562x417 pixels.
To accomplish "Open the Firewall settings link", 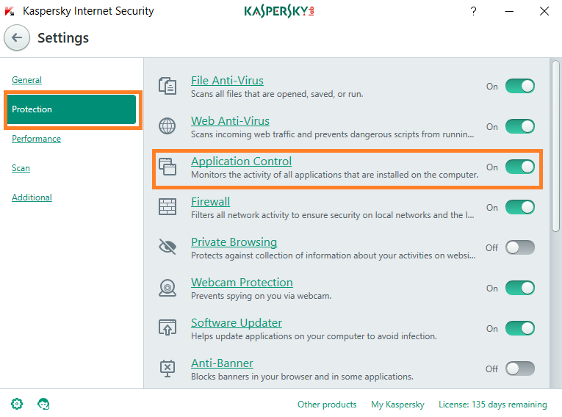I will pyautogui.click(x=210, y=202).
